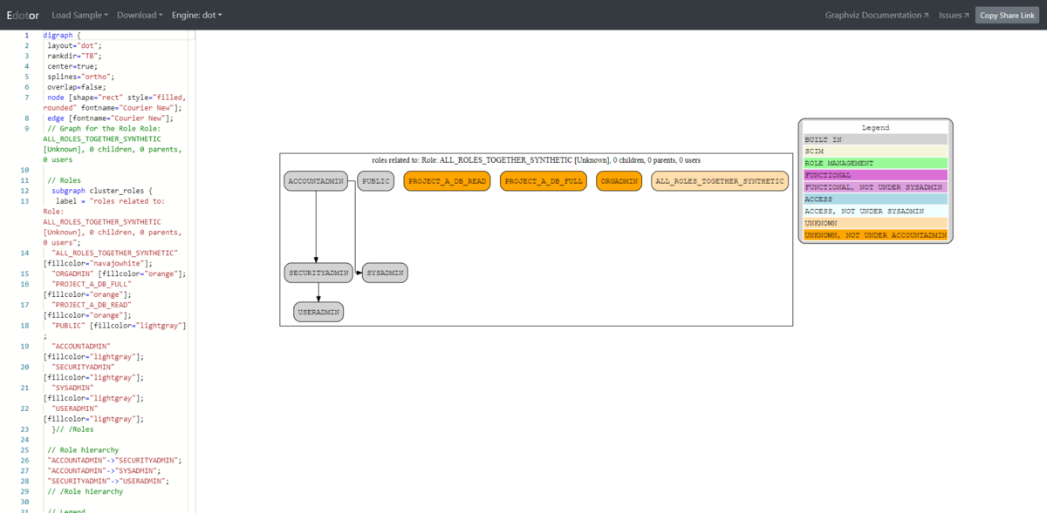1047x513 pixels.
Task: Select the SYSADMIN node
Action: (385, 273)
